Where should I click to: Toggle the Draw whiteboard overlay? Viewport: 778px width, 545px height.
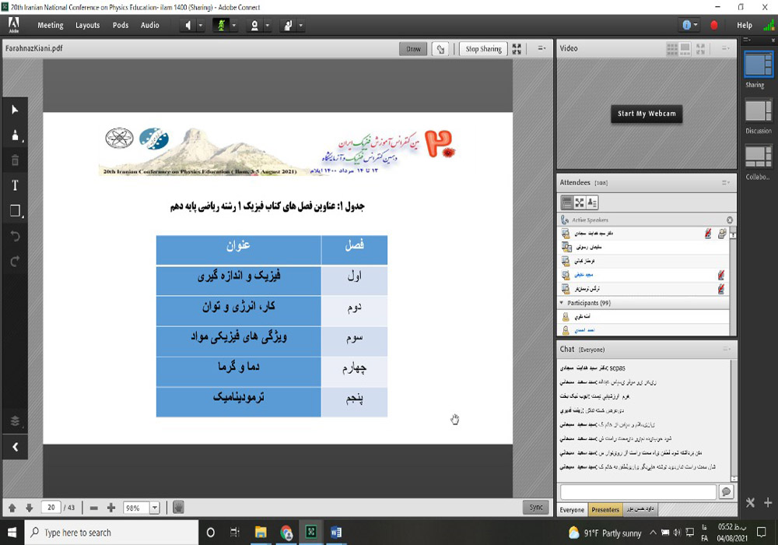click(413, 48)
